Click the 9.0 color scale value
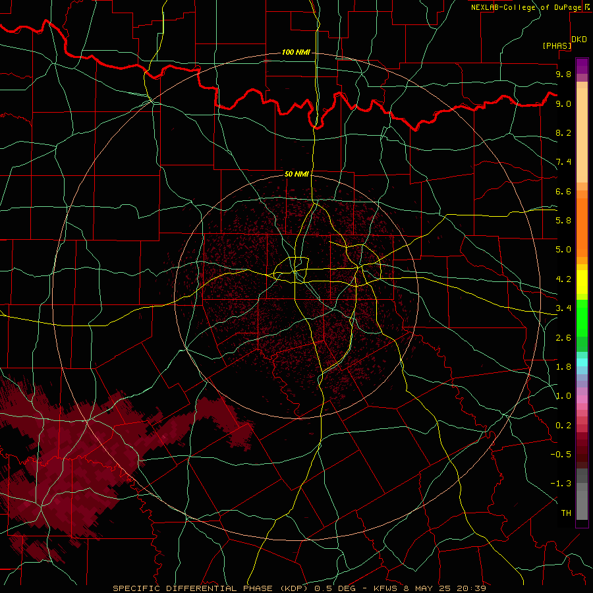The height and width of the screenshot is (593, 593). pos(563,103)
